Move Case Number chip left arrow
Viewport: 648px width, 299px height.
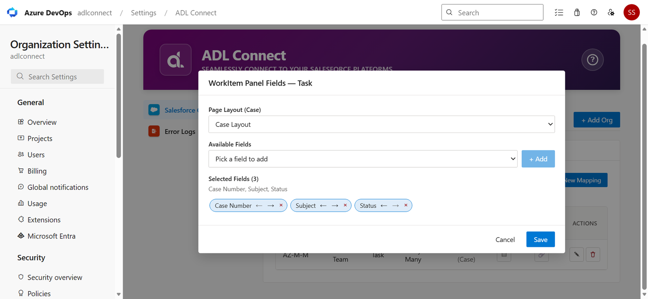(x=259, y=206)
